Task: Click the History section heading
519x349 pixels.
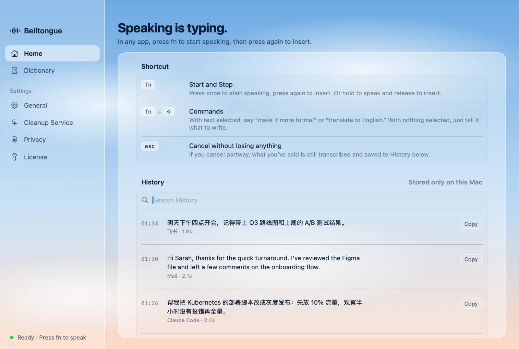Action: 153,182
